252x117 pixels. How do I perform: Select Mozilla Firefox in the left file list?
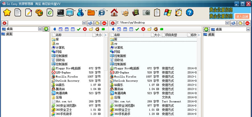click(67, 77)
